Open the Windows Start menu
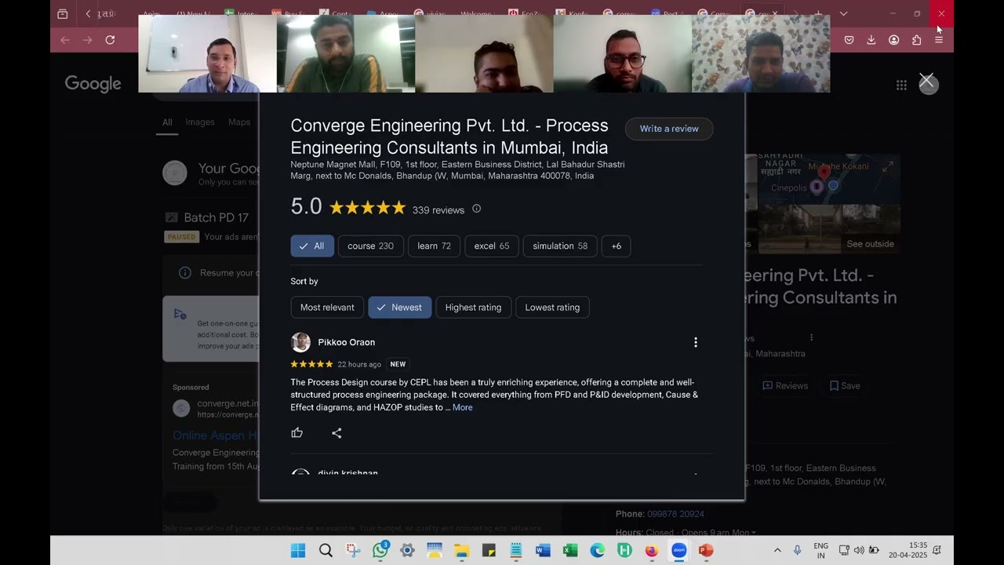 click(298, 550)
